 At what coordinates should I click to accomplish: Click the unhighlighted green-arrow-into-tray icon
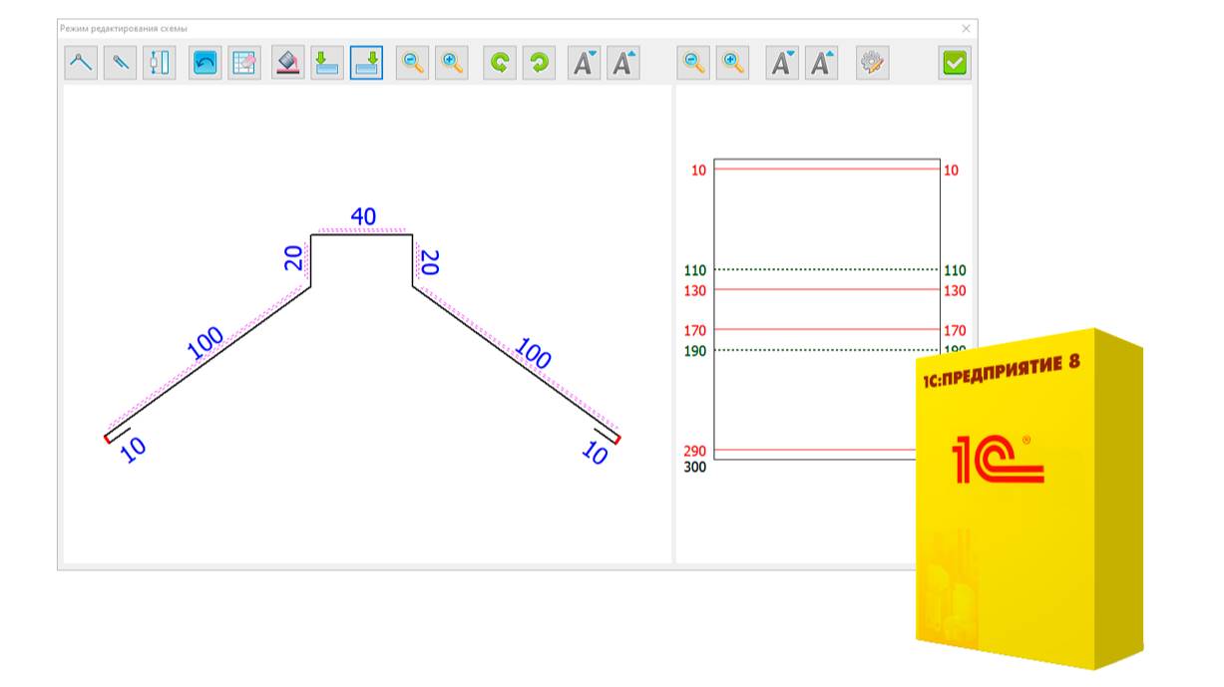pyautogui.click(x=327, y=63)
